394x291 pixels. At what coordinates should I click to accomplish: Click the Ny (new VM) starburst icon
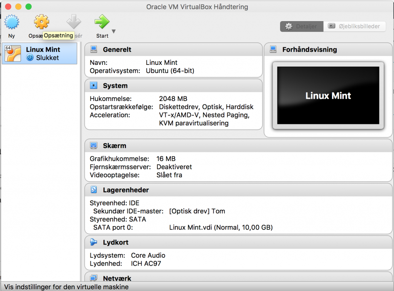pos(12,22)
